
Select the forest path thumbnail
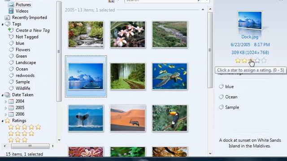[128, 76]
